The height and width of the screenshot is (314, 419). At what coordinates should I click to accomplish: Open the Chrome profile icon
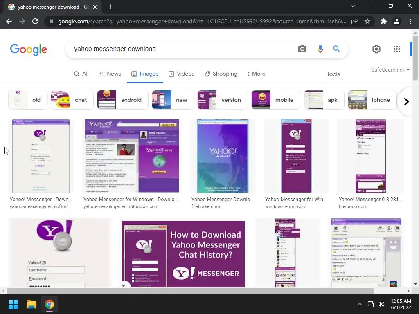point(397,21)
